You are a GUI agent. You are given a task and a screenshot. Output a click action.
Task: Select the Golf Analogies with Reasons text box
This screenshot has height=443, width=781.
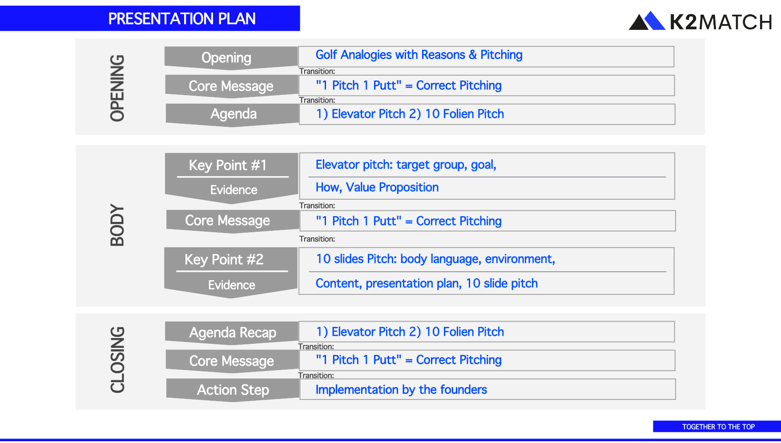tap(486, 56)
